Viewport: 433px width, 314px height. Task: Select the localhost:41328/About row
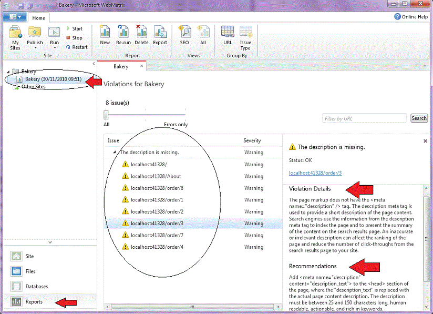[x=193, y=176]
